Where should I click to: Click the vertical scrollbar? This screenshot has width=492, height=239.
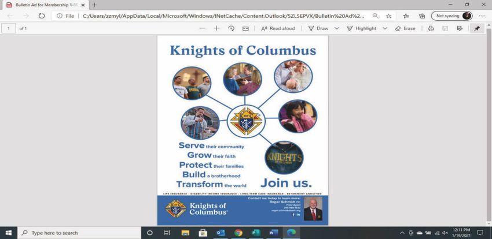pyautogui.click(x=489, y=125)
